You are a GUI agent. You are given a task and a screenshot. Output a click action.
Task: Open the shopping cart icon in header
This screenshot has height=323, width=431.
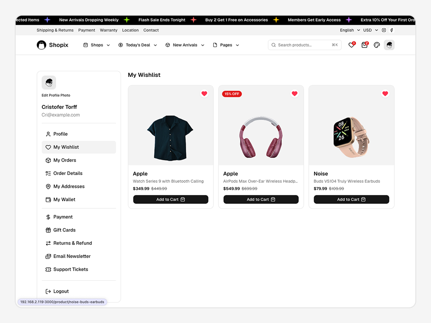(365, 45)
